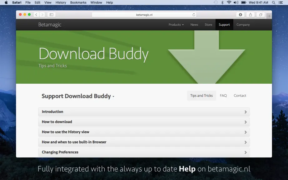The image size is (288, 180).
Task: Open the View menu
Action: click(48, 2)
